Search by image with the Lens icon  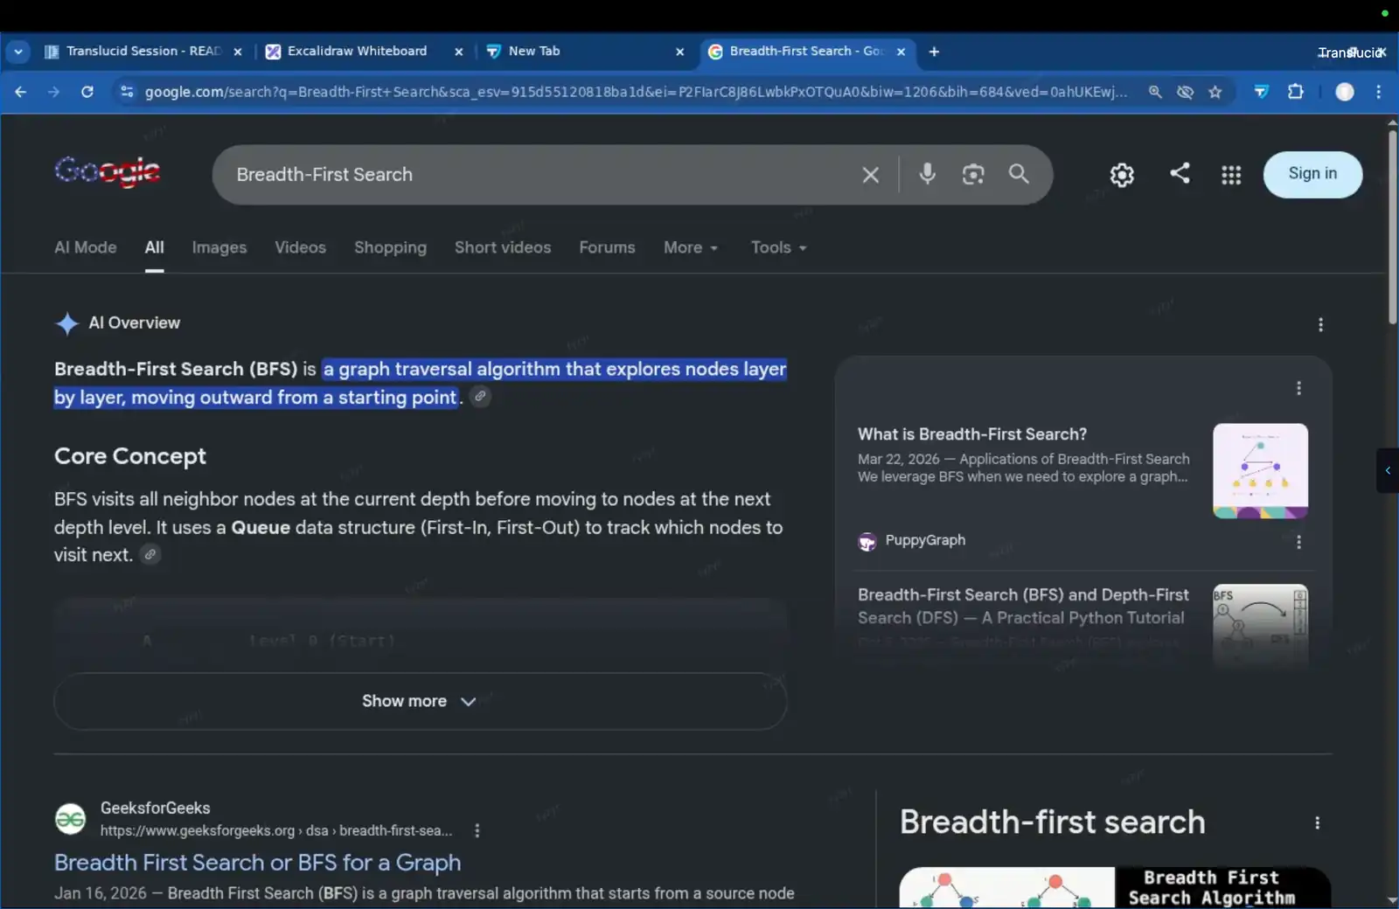click(973, 174)
